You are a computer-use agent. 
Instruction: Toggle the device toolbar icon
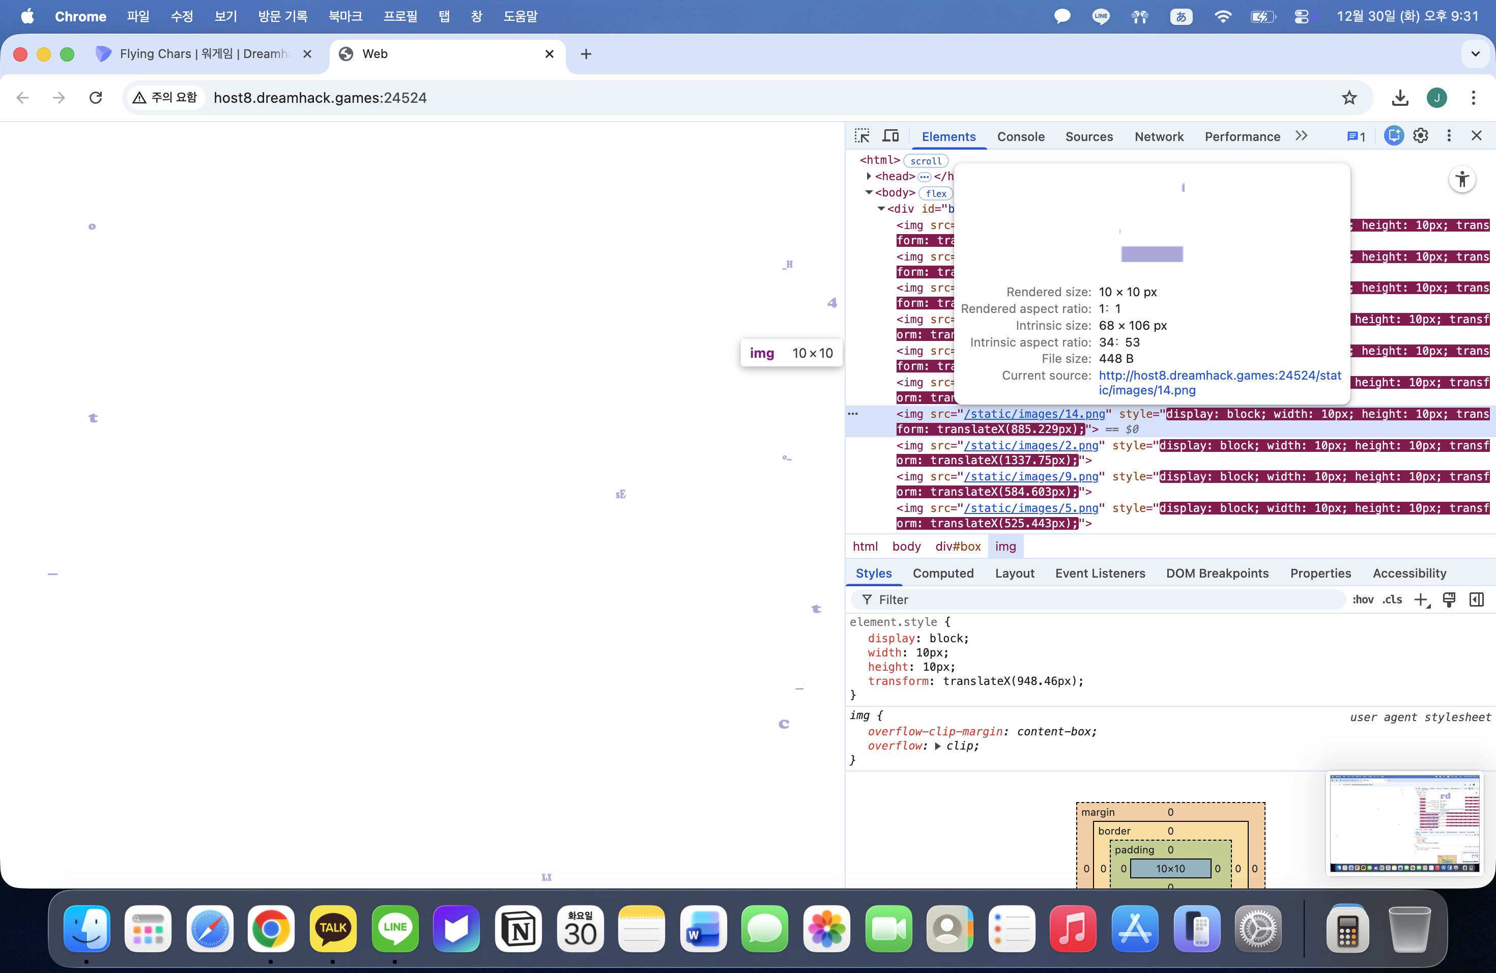[890, 136]
